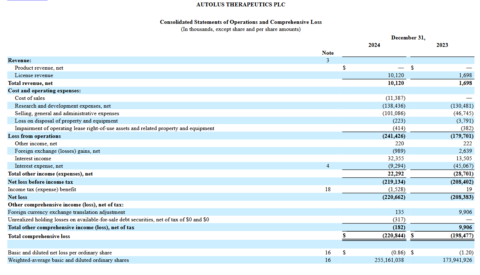Screen dimensions: 480x275
Task: Click the Note column header
Action: coord(327,53)
